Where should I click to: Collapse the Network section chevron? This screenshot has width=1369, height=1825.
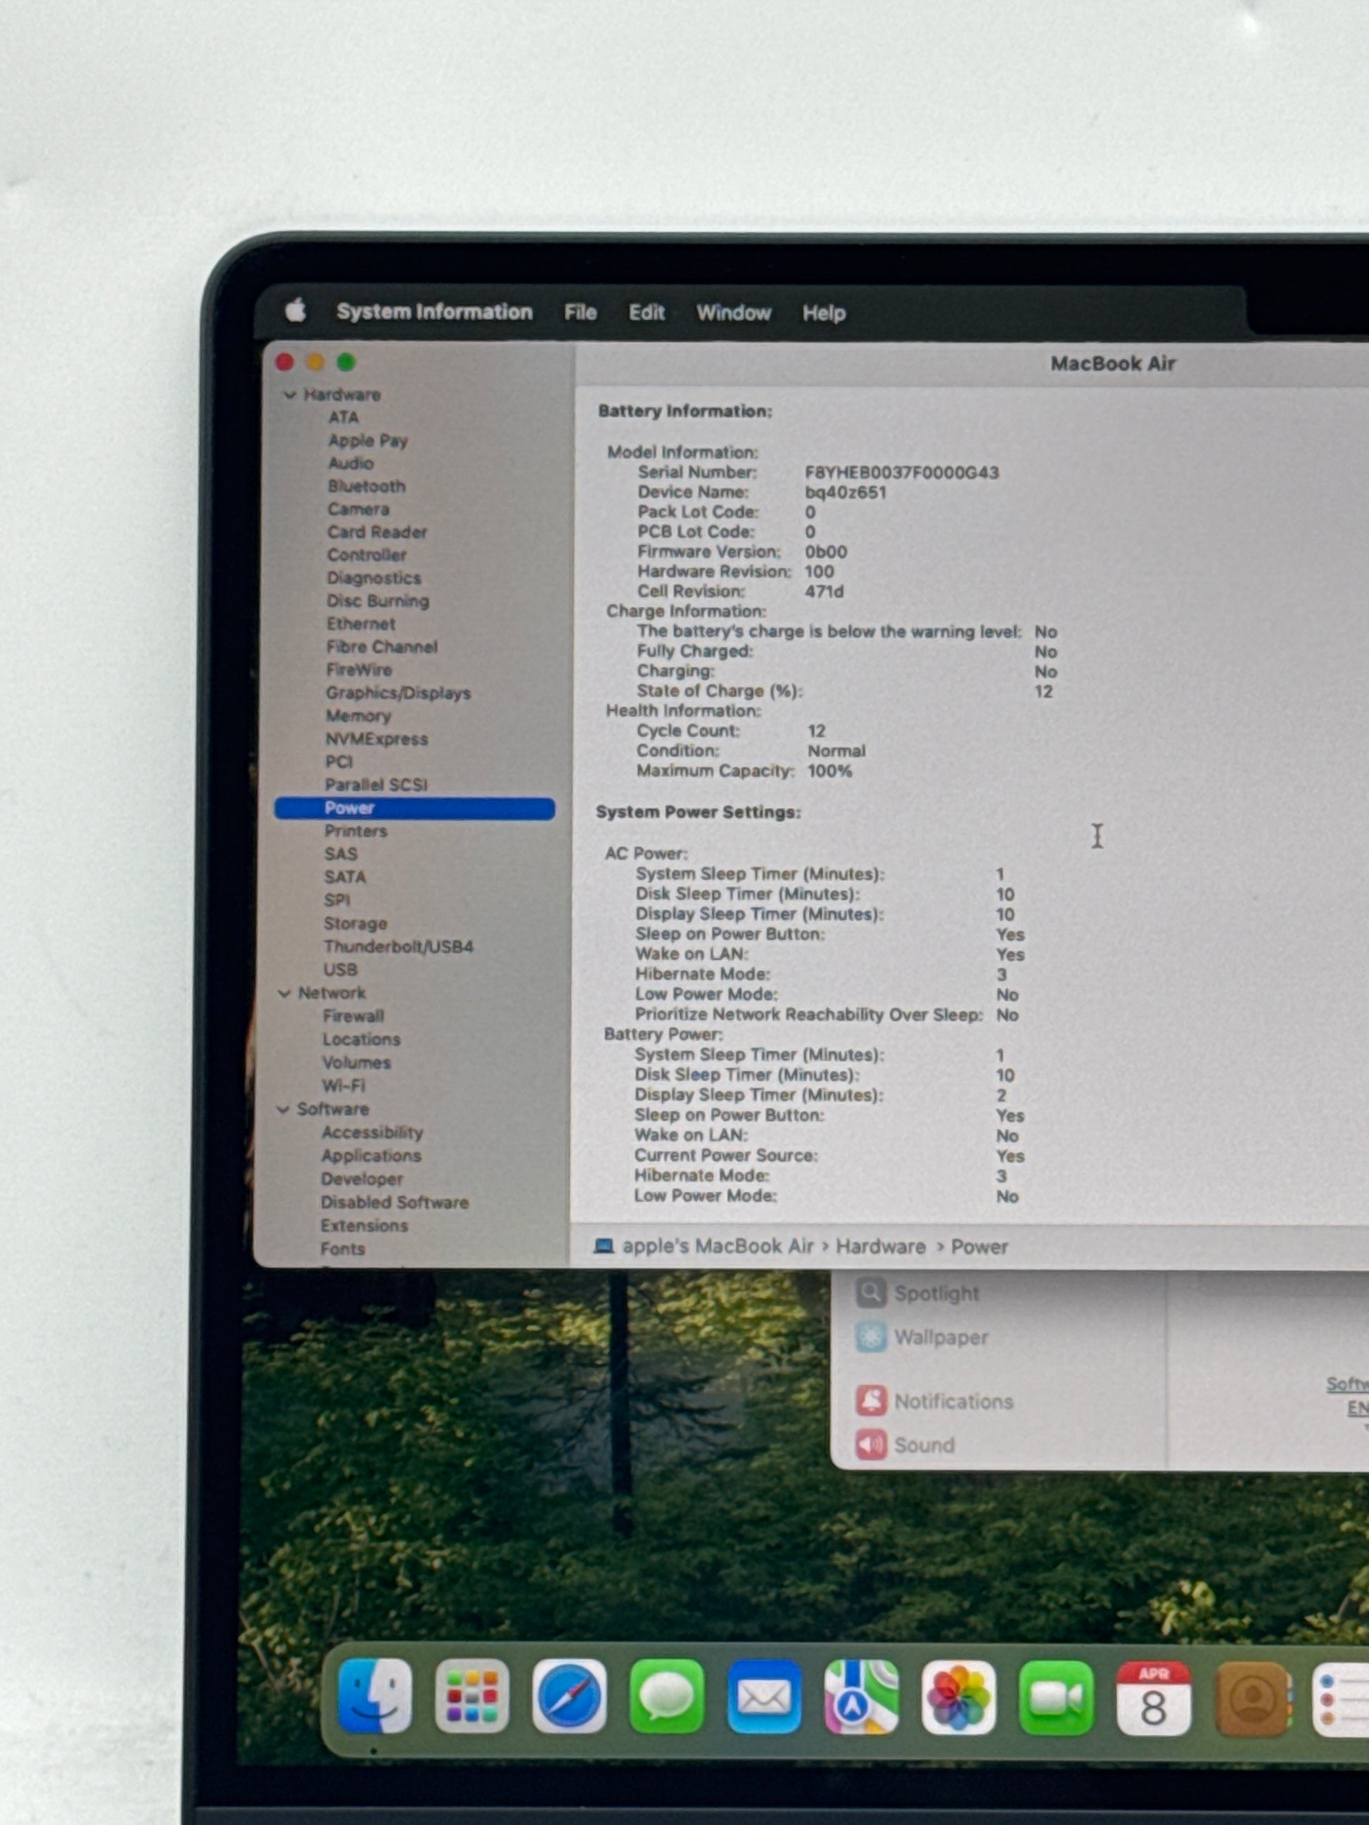tap(285, 993)
